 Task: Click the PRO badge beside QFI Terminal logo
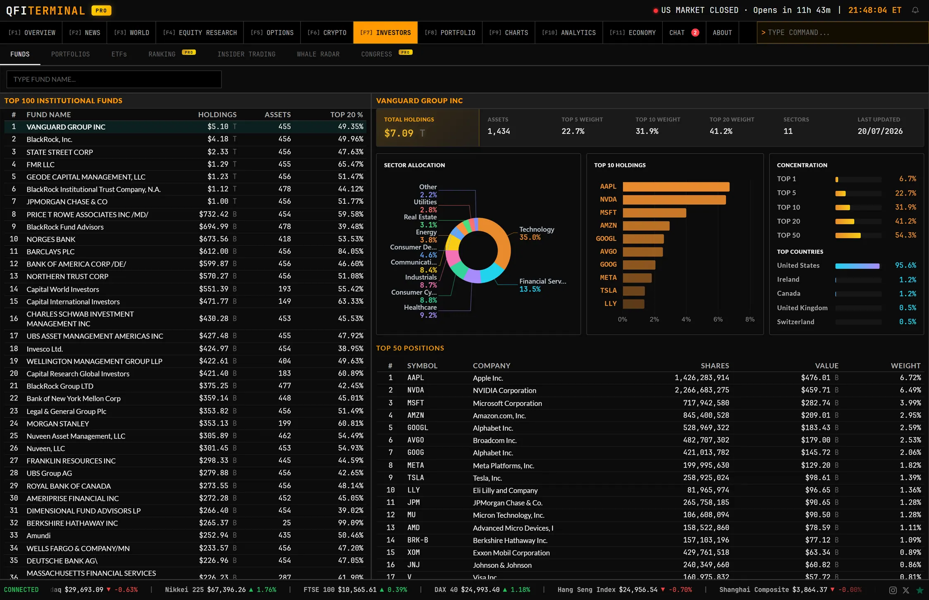coord(101,10)
